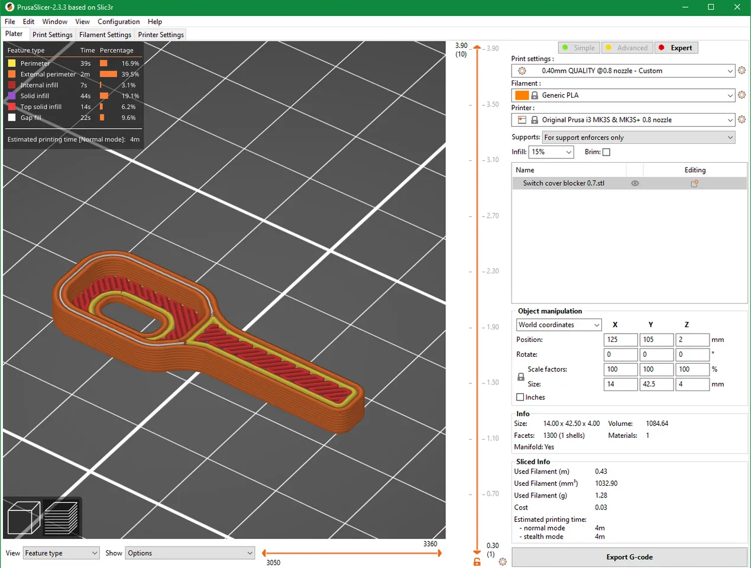Viewport: 751px width, 568px height.
Task: Open the Configuration menu
Action: tap(118, 22)
